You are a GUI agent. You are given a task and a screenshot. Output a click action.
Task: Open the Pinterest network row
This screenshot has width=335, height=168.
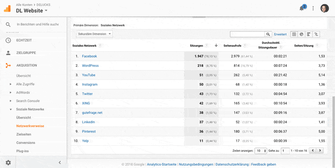89,131
